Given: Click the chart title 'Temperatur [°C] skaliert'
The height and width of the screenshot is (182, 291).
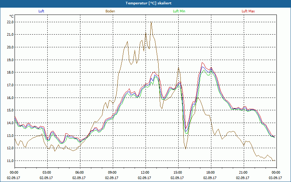Looking at the screenshot, I should click(148, 3).
